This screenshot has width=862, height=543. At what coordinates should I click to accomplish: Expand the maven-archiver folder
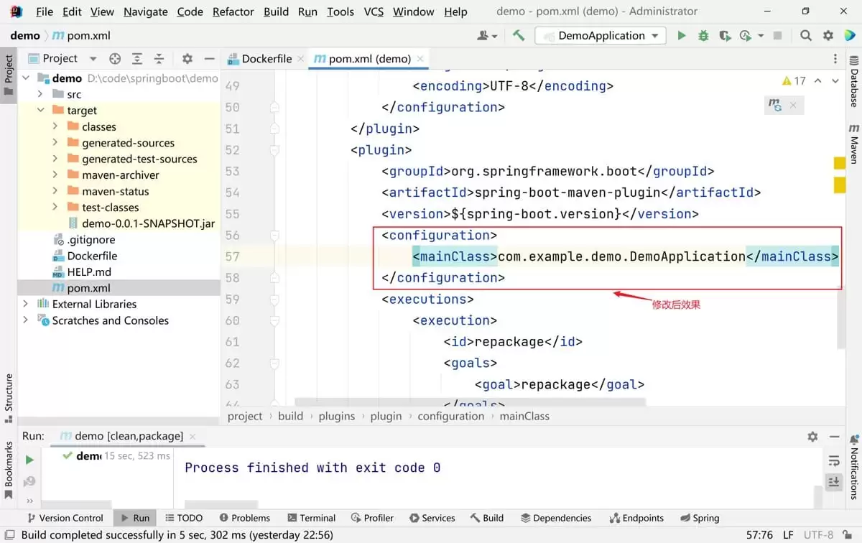click(x=55, y=175)
